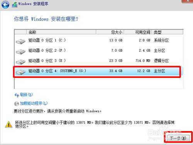Click the load driver disc icon

(17, 104)
